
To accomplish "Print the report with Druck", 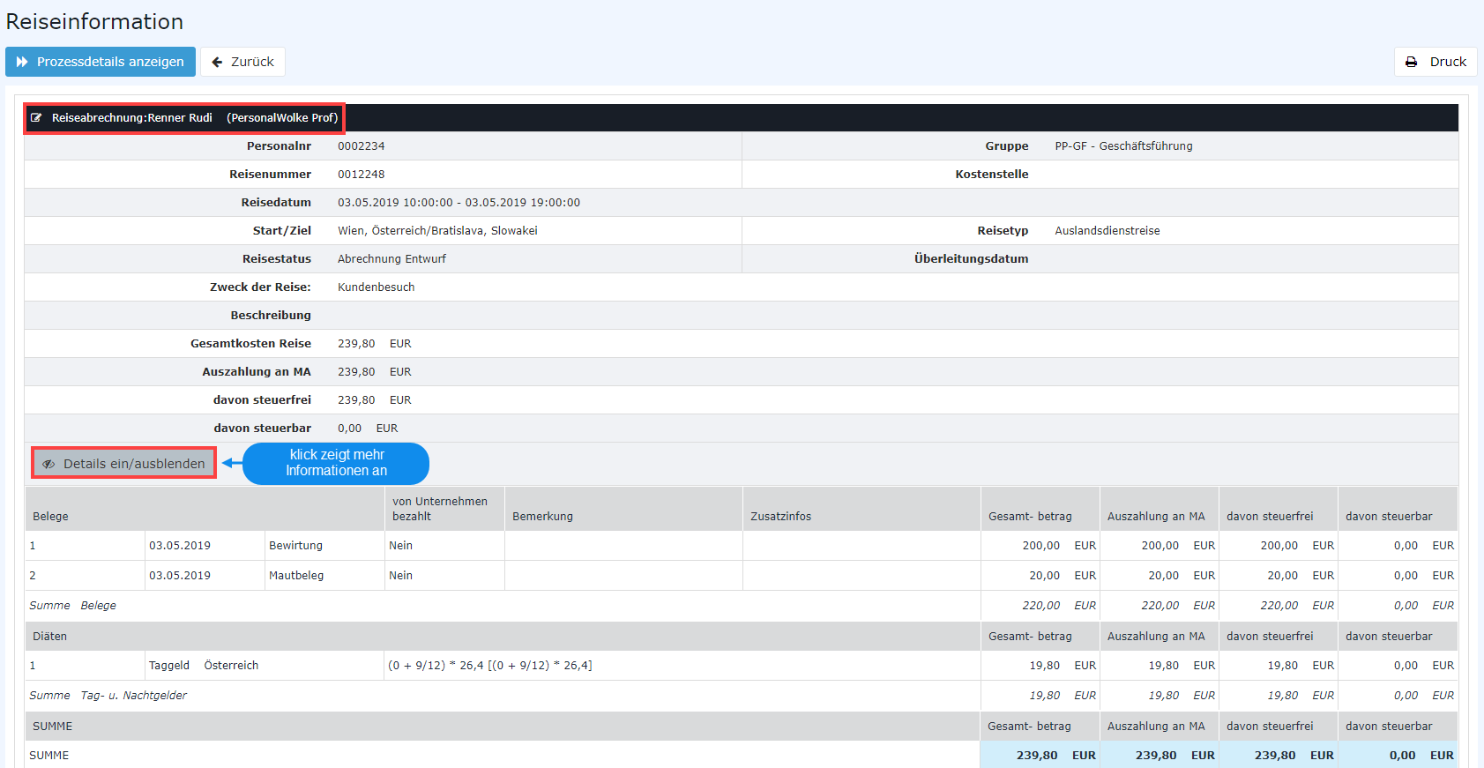I will (1436, 62).
